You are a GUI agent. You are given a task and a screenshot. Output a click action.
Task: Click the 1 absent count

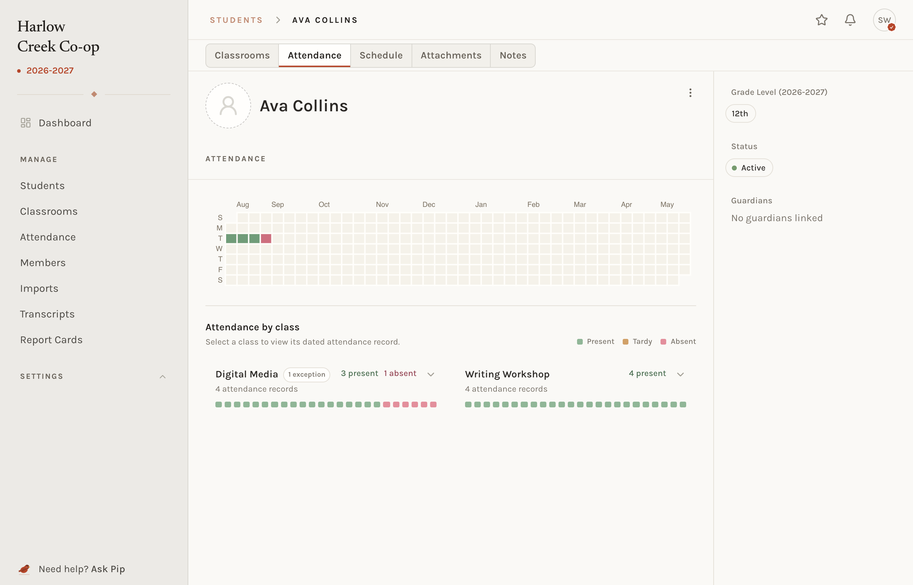tap(400, 373)
